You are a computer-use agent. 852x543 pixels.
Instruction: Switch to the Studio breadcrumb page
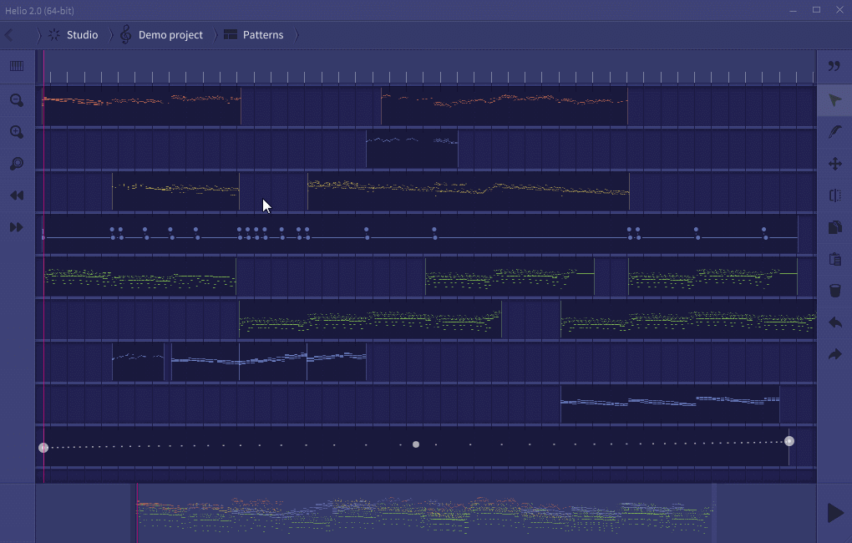pyautogui.click(x=83, y=34)
